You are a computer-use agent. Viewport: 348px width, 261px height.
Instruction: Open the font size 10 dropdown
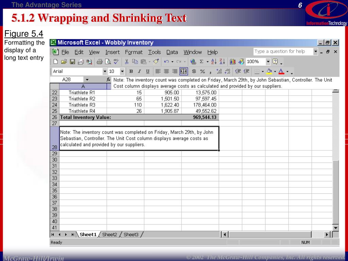click(x=122, y=71)
